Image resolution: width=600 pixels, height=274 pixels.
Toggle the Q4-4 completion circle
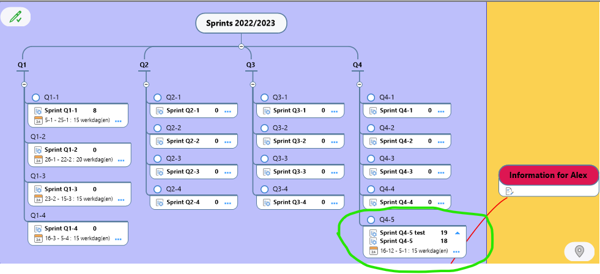point(371,190)
